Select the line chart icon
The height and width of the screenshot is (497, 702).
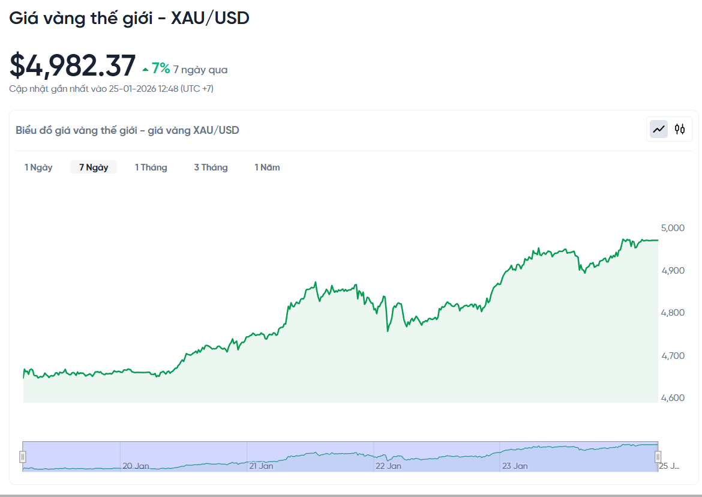click(658, 128)
